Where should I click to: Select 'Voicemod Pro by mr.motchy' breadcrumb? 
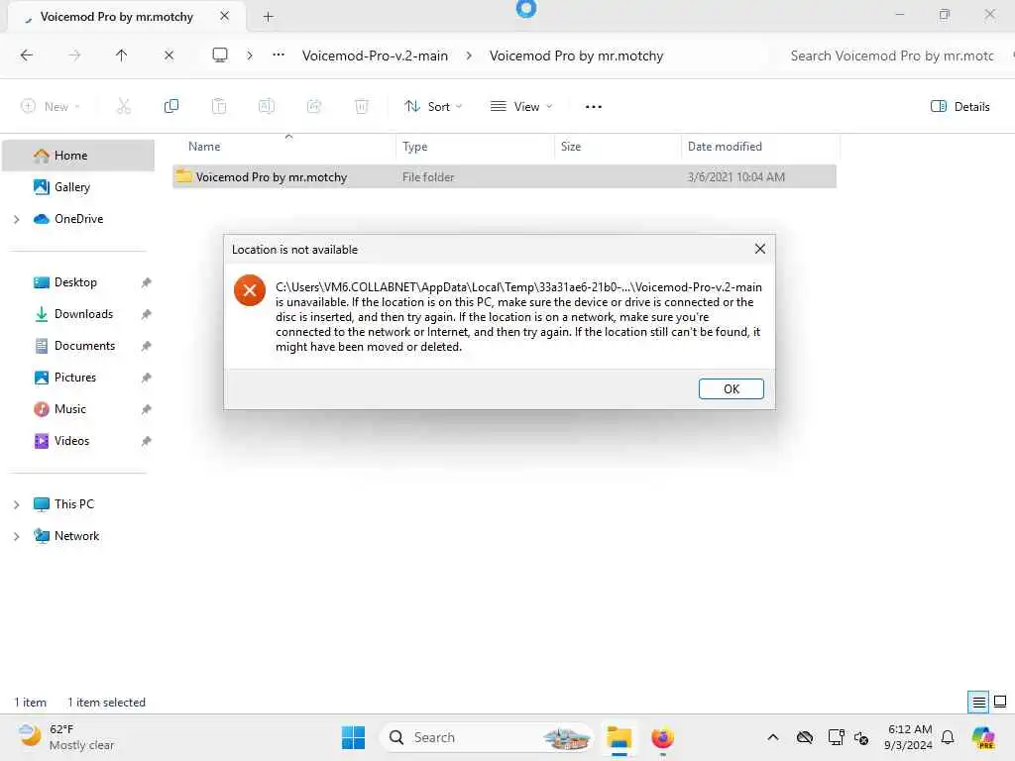[576, 55]
